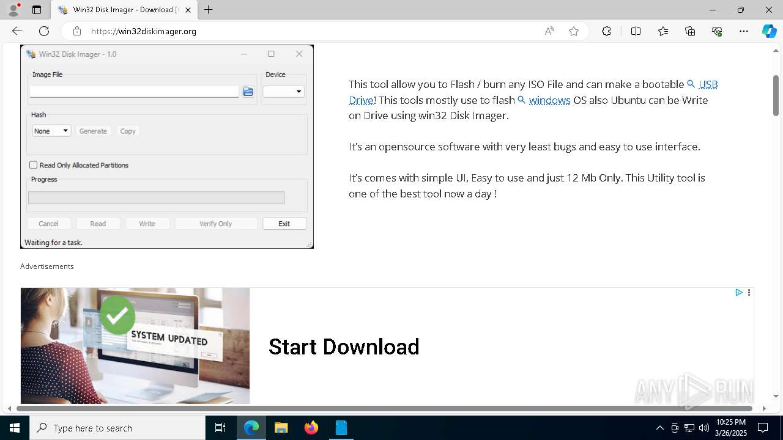This screenshot has height=440, width=783.
Task: Open the tab actions menu icon
Action: (37, 10)
